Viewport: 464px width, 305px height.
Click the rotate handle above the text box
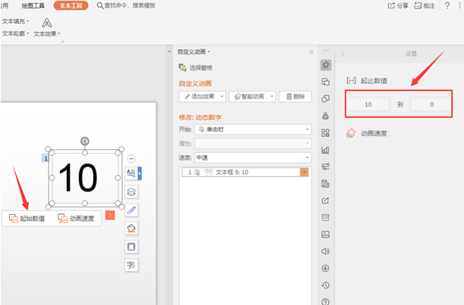85,141
